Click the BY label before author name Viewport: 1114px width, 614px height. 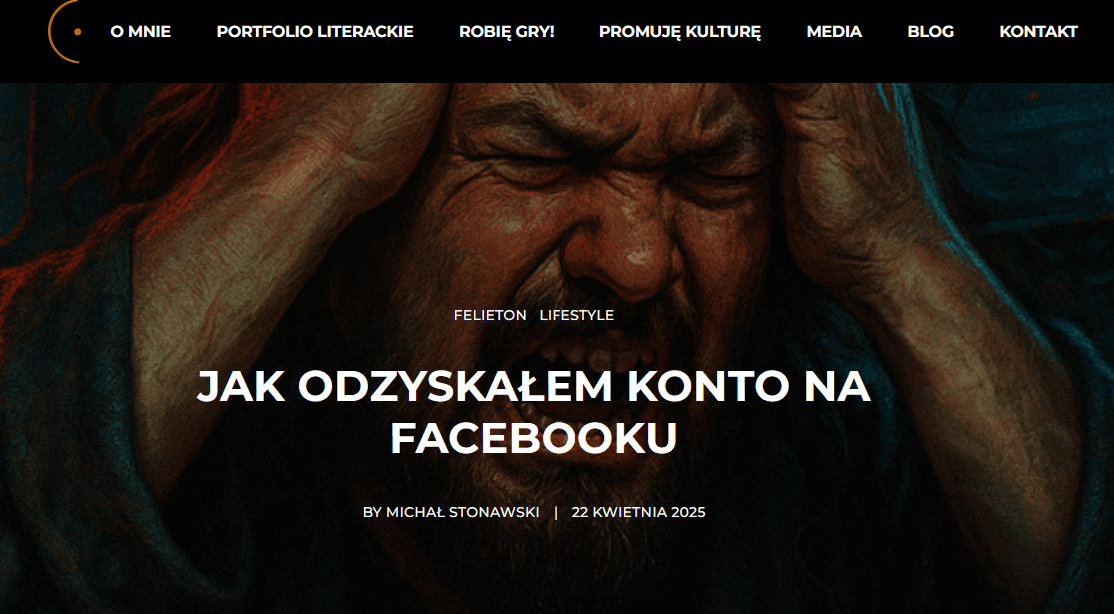click(372, 512)
